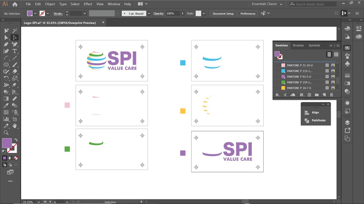The image size is (364, 204).
Task: Switch to the Symbols tab
Action: tap(314, 45)
